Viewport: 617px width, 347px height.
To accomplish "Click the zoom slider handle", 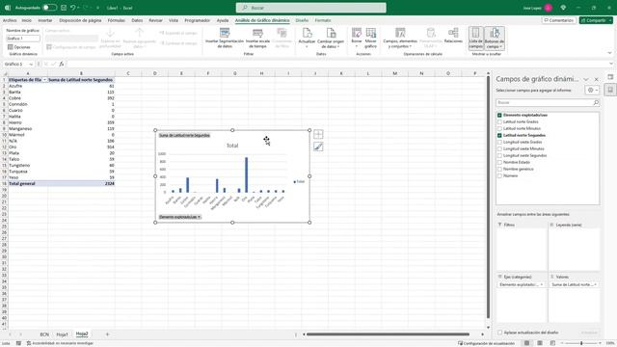I will coord(581,343).
